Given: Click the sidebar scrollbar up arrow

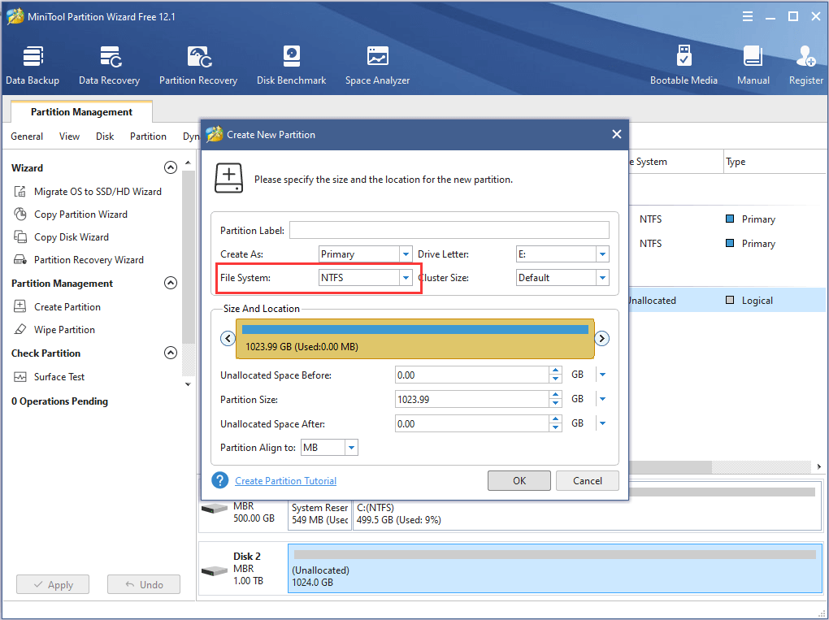Looking at the screenshot, I should point(188,163).
